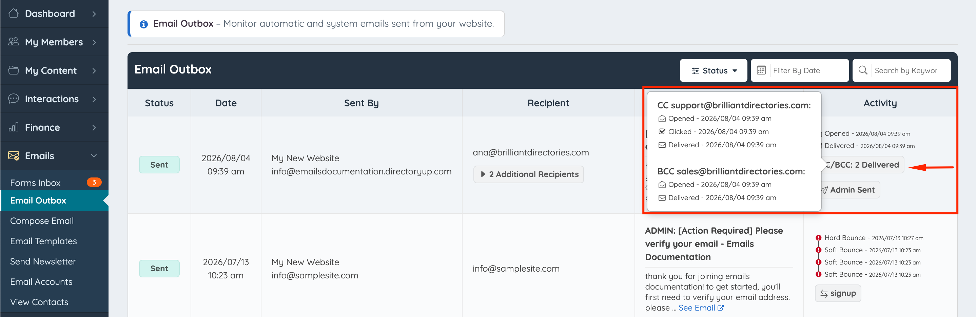
Task: Click the Date column header
Action: click(x=226, y=103)
